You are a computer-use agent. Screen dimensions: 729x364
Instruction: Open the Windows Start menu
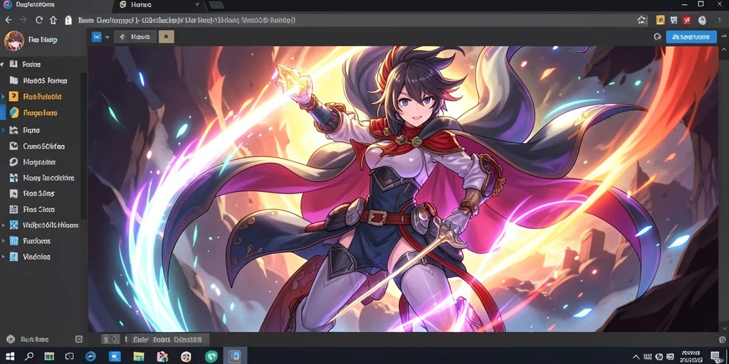point(10,356)
